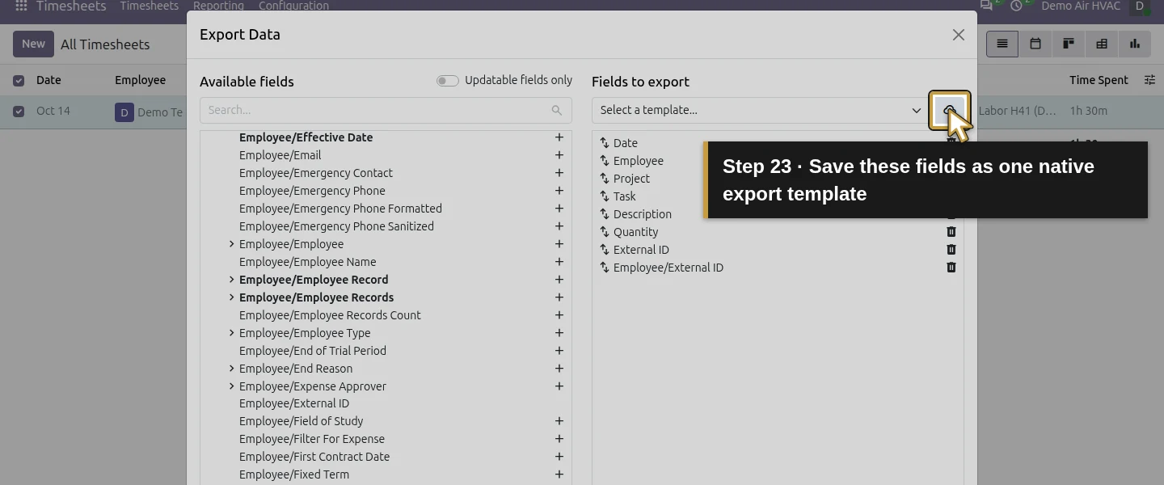Expand Employee/Employee Record subfields
Viewport: 1164px width, 485px height.
click(x=231, y=280)
